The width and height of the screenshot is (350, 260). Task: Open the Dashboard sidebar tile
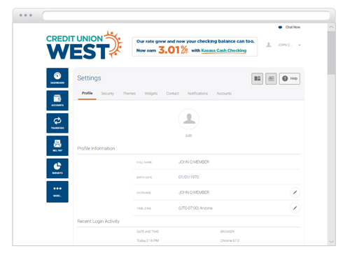[57, 78]
